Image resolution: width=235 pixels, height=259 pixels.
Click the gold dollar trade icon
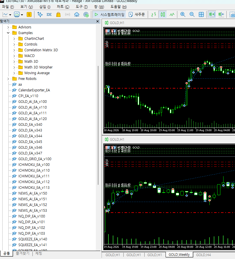(x=29, y=15)
